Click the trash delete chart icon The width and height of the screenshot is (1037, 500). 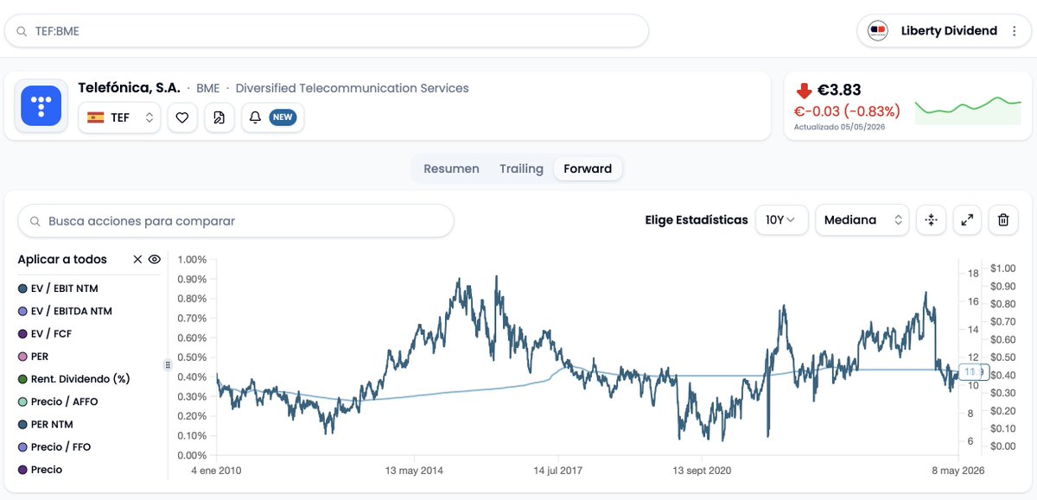click(1003, 220)
